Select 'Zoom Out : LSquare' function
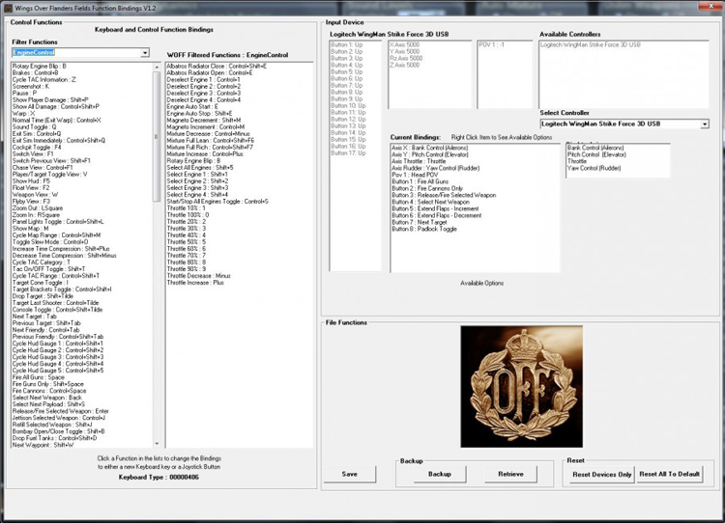Viewport: 725px width, 523px height. (x=38, y=208)
